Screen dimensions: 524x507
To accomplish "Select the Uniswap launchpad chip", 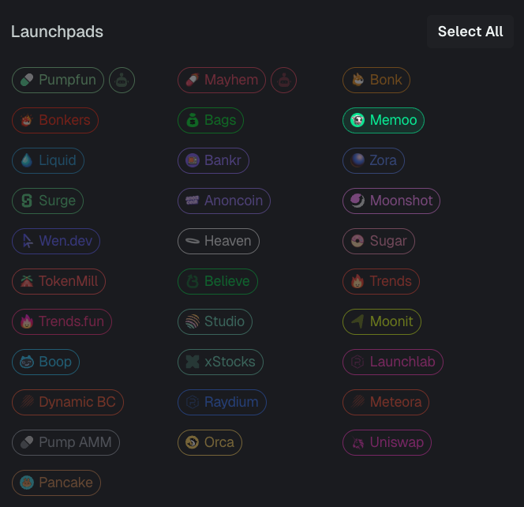I will [387, 443].
